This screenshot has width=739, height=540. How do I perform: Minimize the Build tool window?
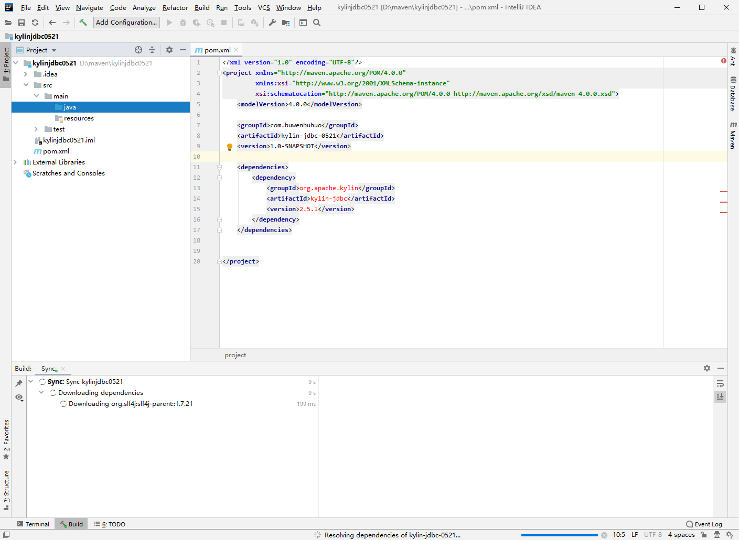pos(721,368)
